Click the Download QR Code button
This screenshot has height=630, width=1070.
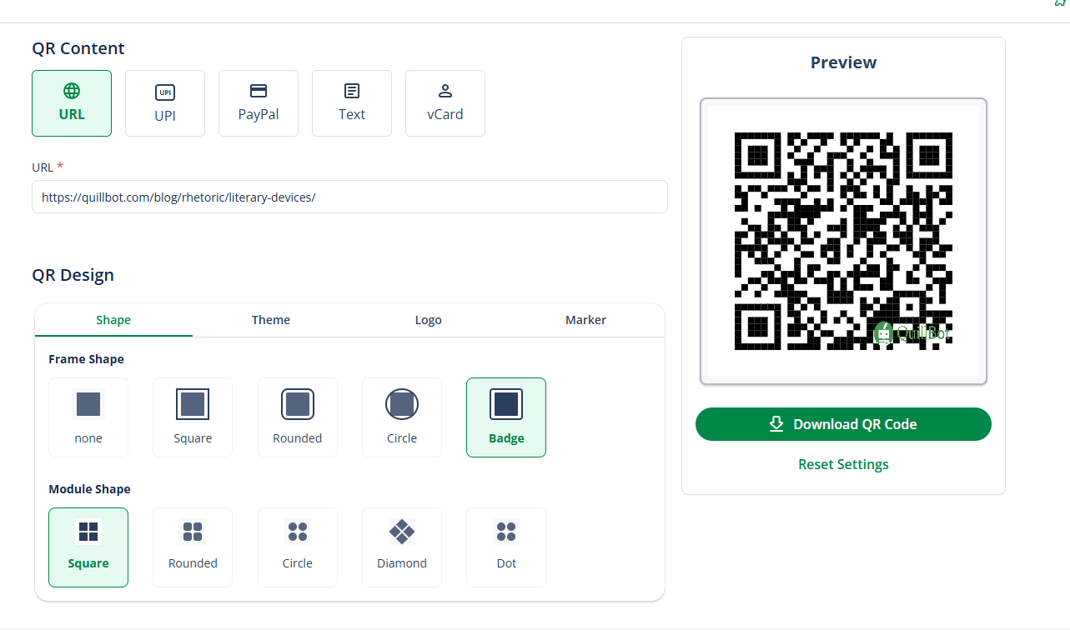point(843,424)
